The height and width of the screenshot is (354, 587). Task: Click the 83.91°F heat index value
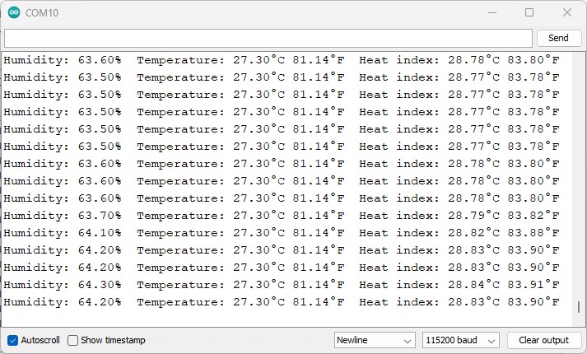(533, 285)
